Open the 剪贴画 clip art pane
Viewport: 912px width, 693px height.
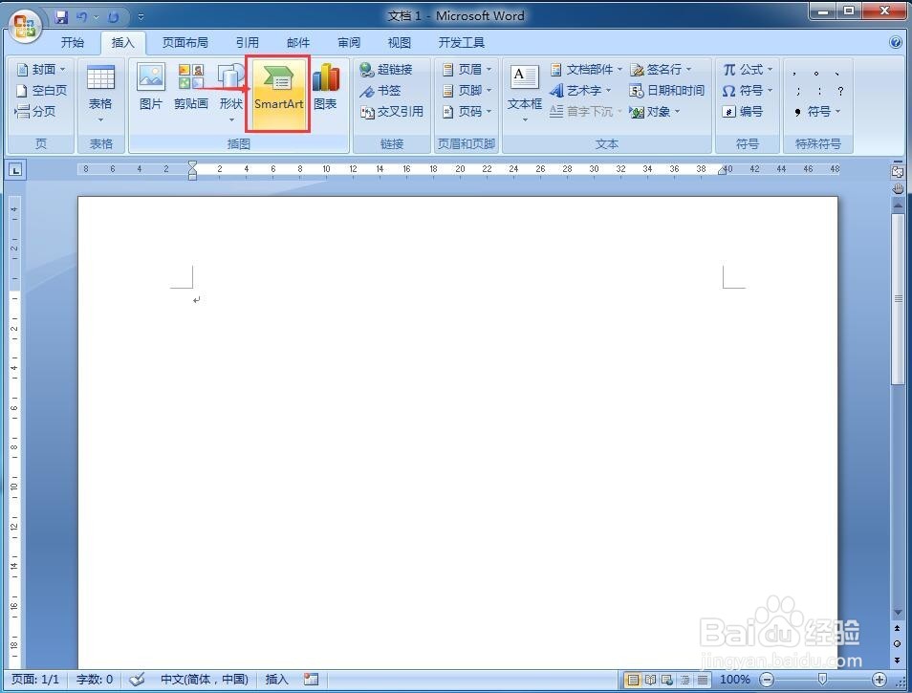191,86
